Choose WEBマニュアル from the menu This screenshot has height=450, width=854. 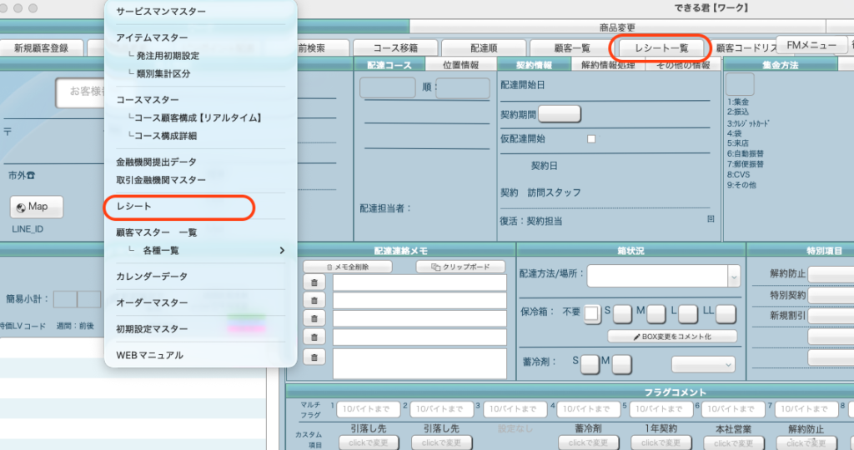coord(149,355)
